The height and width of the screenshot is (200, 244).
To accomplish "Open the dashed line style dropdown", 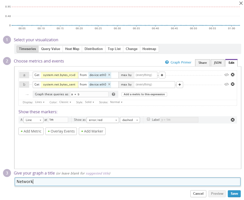I will [x=130, y=120].
